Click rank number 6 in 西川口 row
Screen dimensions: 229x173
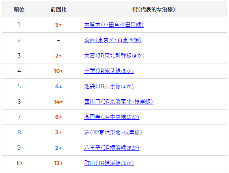pos(19,102)
